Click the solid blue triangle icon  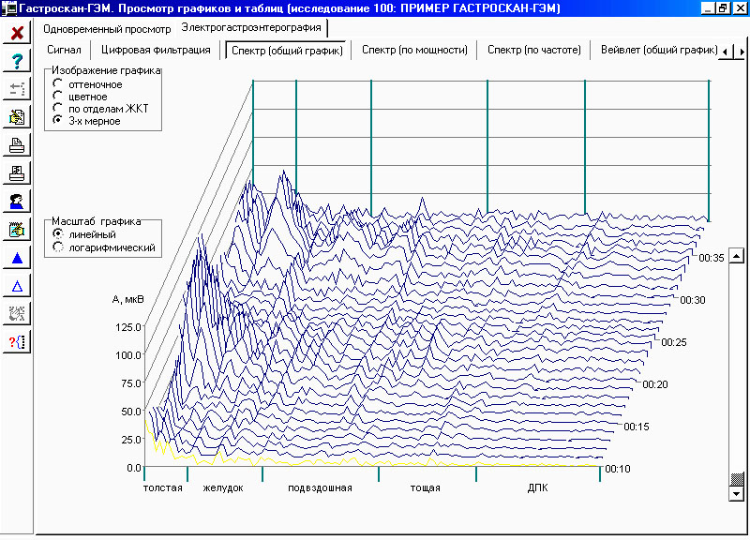17,258
